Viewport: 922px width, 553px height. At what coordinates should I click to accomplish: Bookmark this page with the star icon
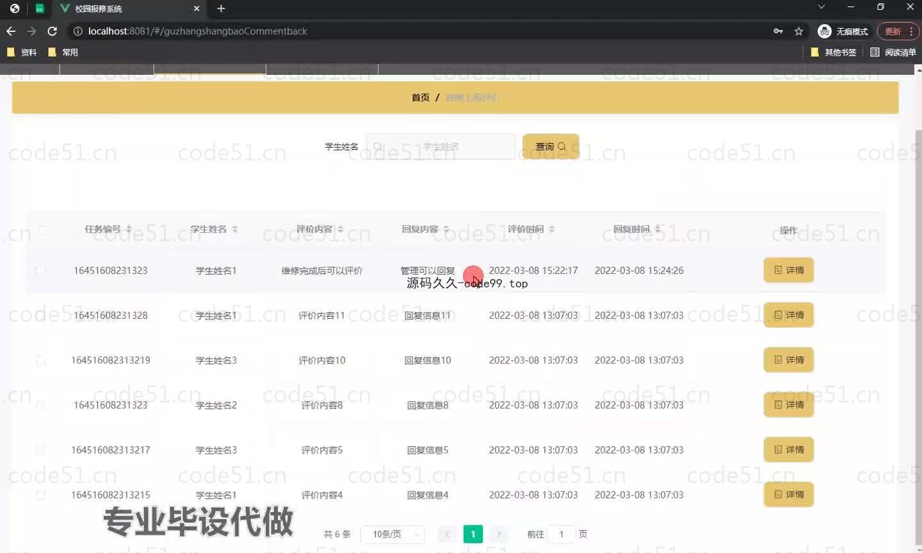798,31
